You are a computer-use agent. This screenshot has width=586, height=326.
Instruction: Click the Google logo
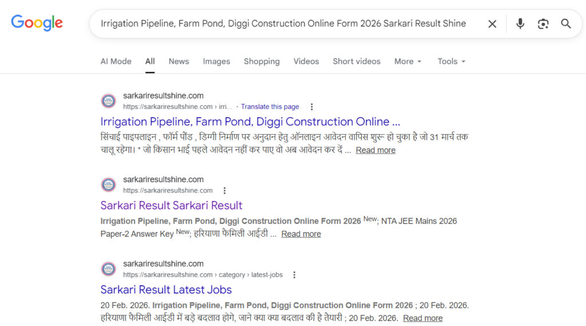point(37,23)
